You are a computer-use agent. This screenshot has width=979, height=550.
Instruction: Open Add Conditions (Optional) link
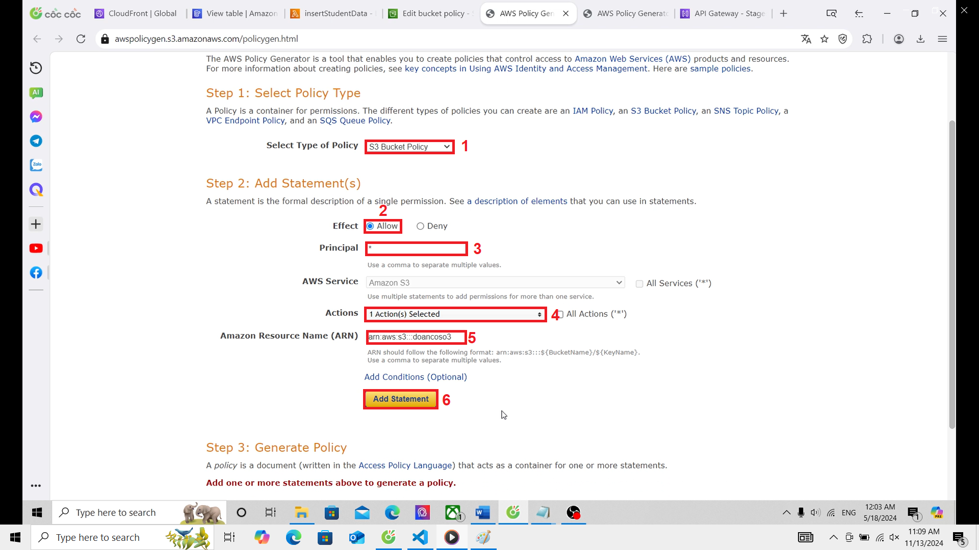(x=415, y=377)
